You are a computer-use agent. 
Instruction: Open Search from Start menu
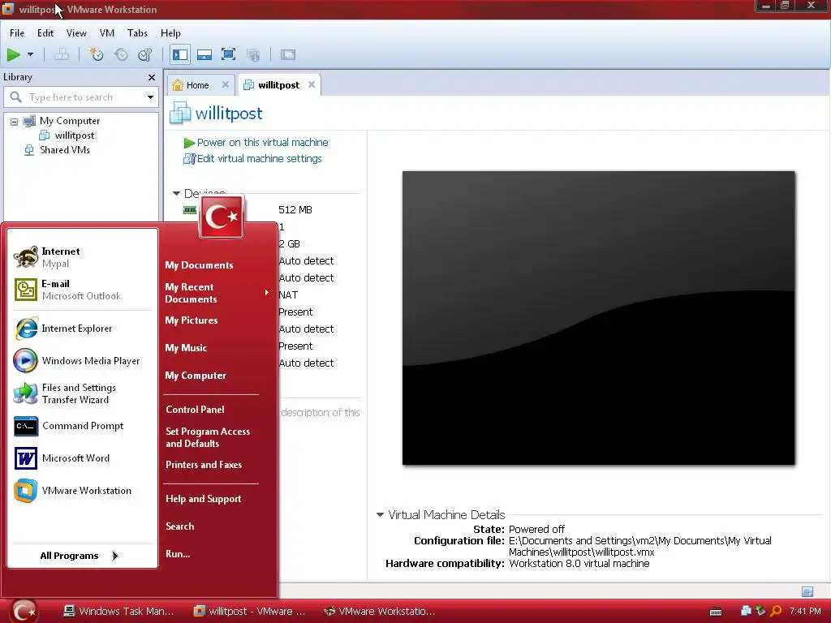tap(179, 526)
